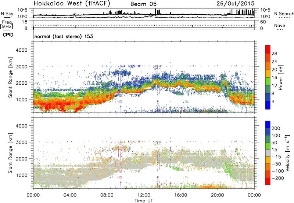Click the "28" label on the power colorbar

[274, 53]
